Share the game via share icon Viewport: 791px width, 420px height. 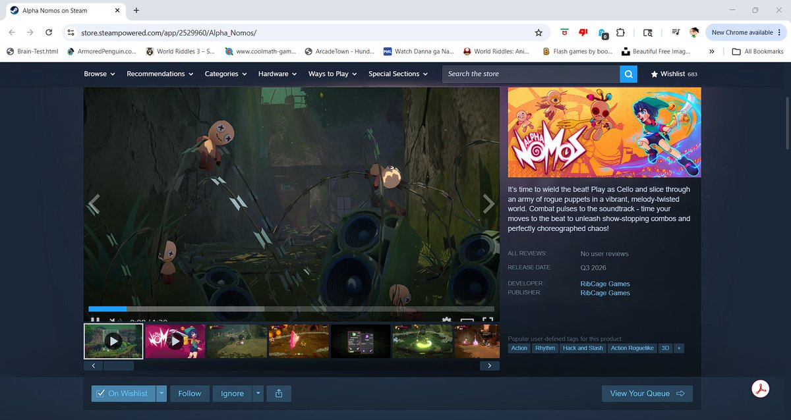tap(279, 394)
